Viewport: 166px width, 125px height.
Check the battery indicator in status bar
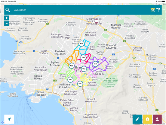pos(164,1)
